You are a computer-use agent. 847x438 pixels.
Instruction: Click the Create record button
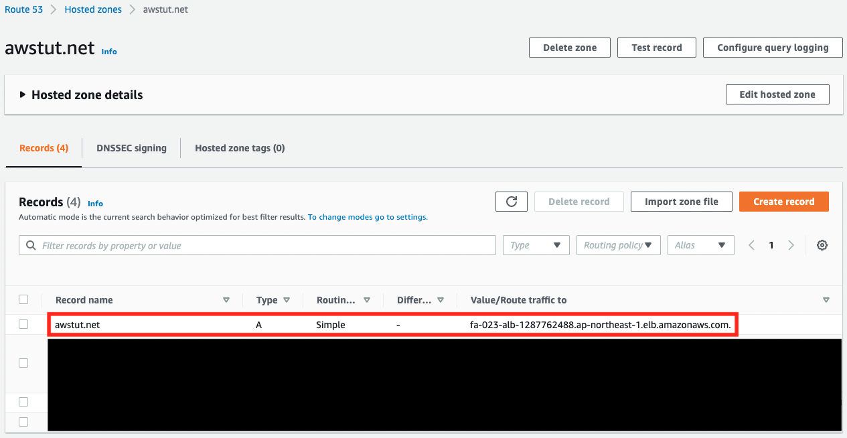pyautogui.click(x=783, y=202)
